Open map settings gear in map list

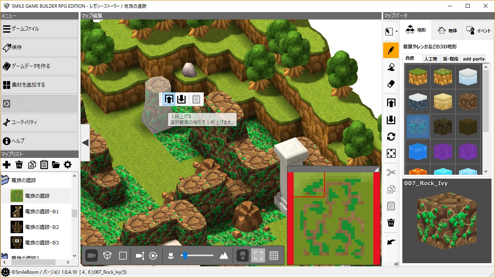pos(68,165)
